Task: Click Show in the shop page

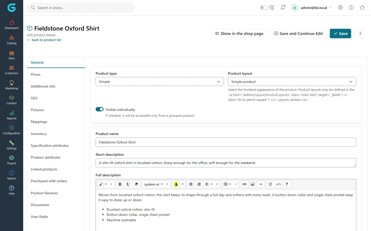Action: point(239,33)
